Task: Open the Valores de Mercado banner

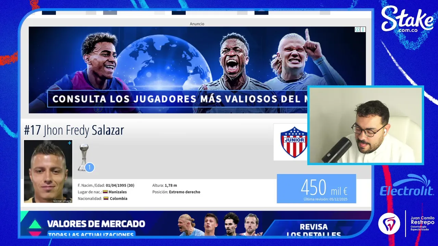Action: point(196,224)
